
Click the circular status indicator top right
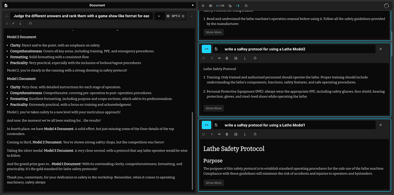[386, 5]
